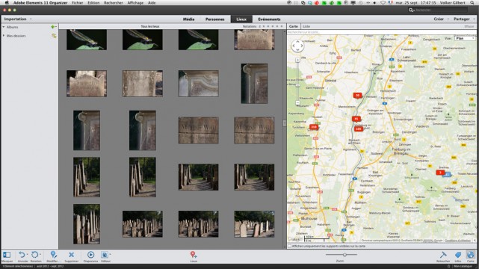Open the Créer dropdown
479x269 pixels.
pos(441,19)
